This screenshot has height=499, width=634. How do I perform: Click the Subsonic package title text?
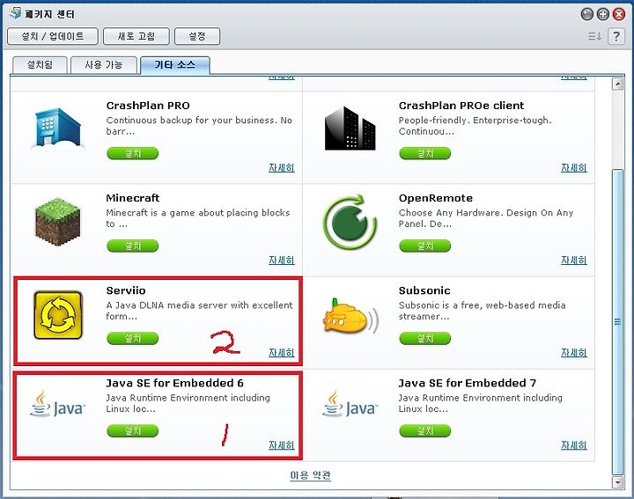[424, 290]
